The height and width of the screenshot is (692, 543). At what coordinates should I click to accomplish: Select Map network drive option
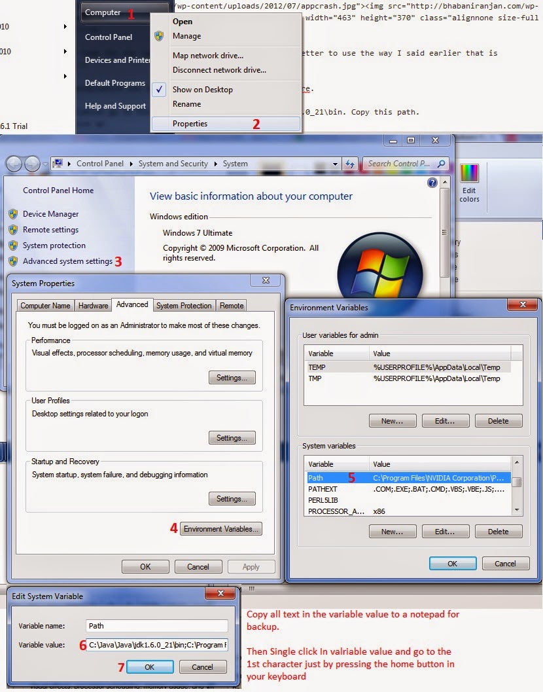click(208, 55)
